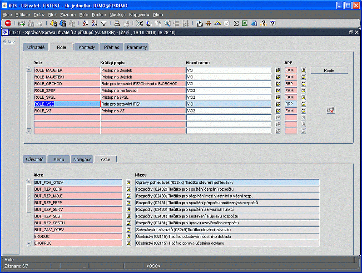Viewport: 362px width, 273px height.
Task: Open APP list of values for ROLE_VSE row
Action: pyautogui.click(x=303, y=104)
